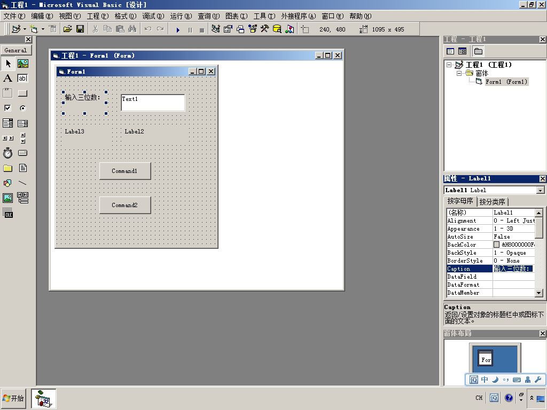Select the Data control tool
The image size is (547, 410).
[x=22, y=198]
